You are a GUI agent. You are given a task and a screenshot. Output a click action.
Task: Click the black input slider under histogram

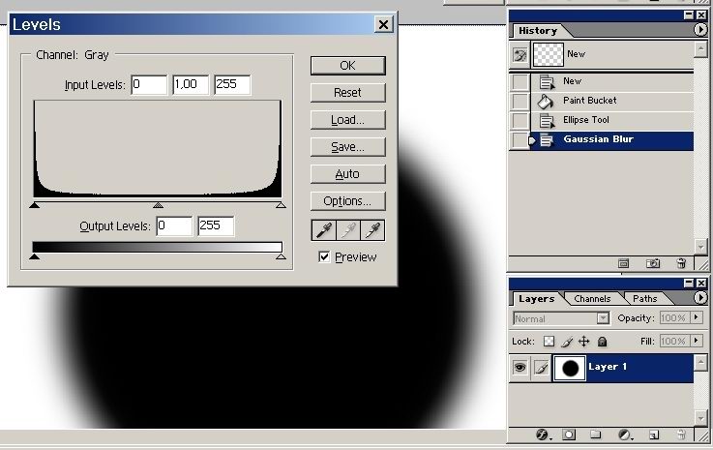34,205
